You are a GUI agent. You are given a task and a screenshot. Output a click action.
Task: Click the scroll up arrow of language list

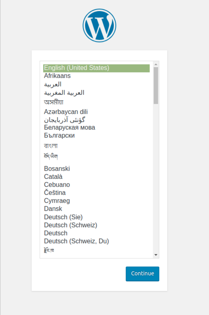[156, 65]
